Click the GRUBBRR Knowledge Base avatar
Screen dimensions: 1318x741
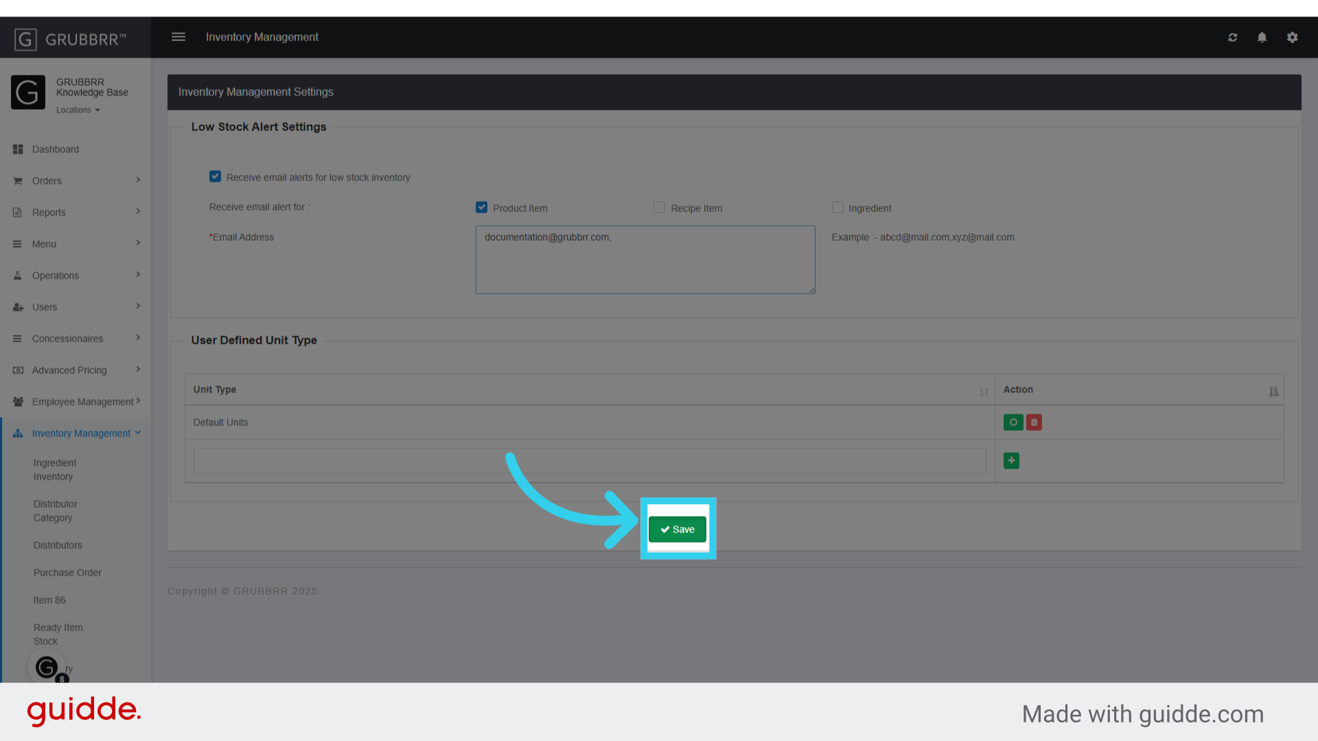28,93
